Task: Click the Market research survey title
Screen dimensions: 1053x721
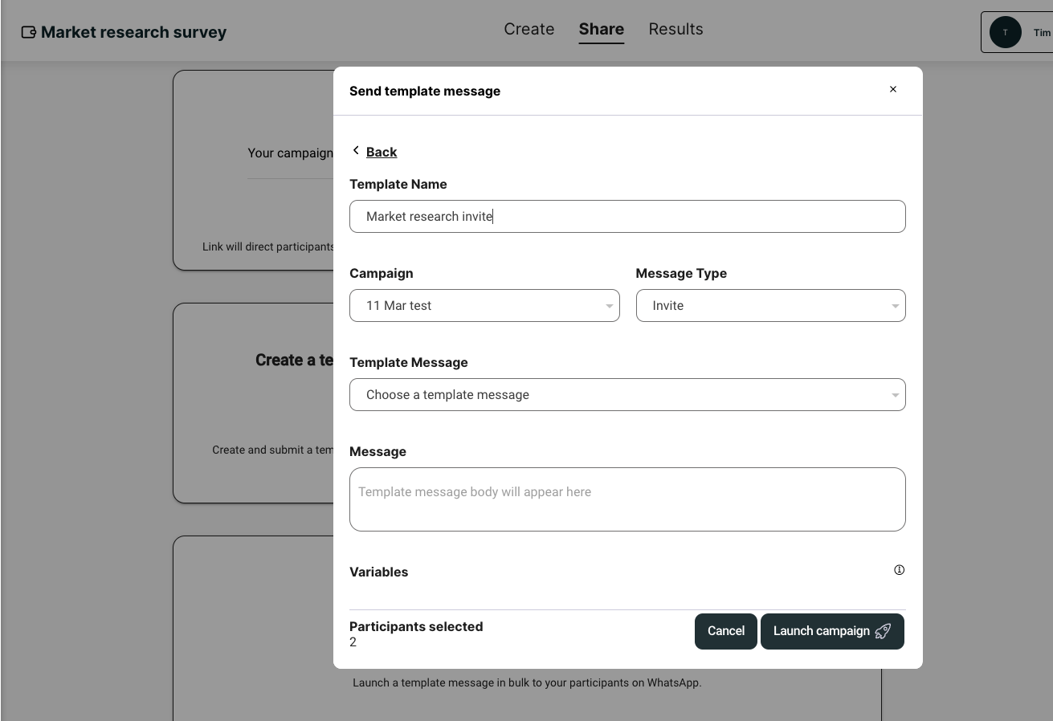Action: point(133,32)
